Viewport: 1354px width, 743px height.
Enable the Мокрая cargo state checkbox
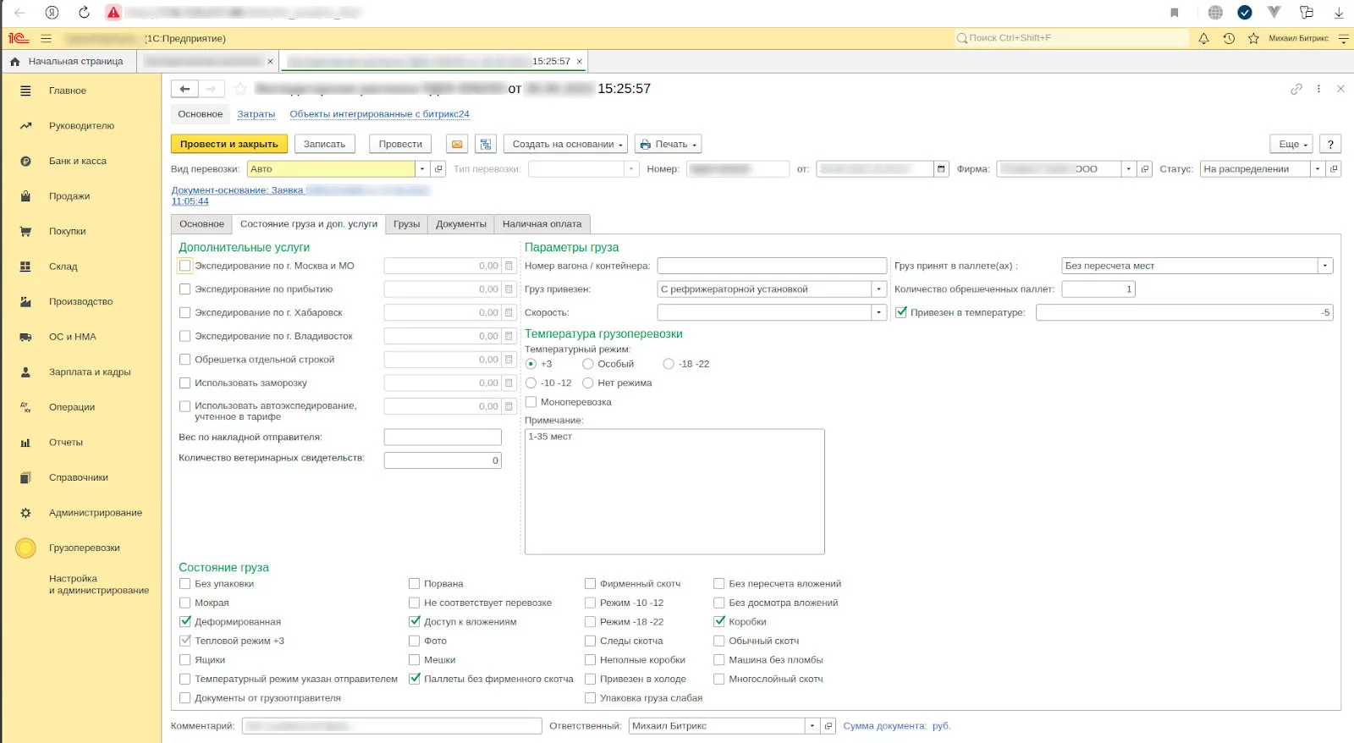pos(185,603)
